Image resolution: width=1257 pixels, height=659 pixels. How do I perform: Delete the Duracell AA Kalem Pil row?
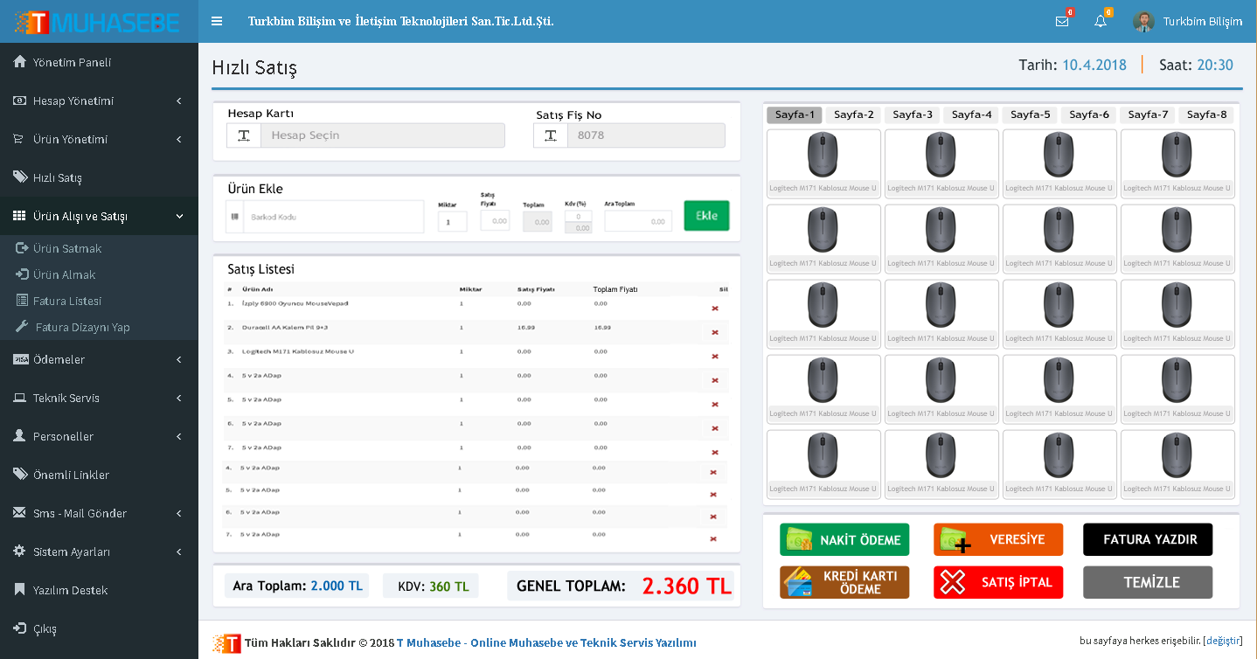point(715,332)
